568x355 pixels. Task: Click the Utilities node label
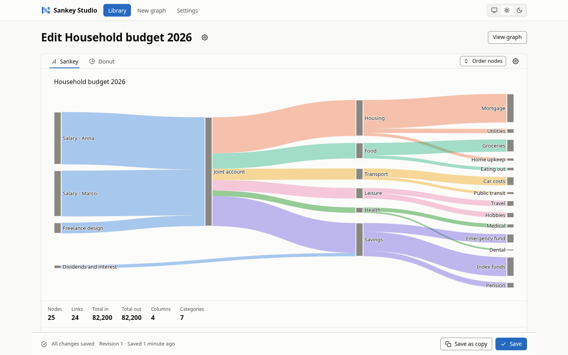496,131
